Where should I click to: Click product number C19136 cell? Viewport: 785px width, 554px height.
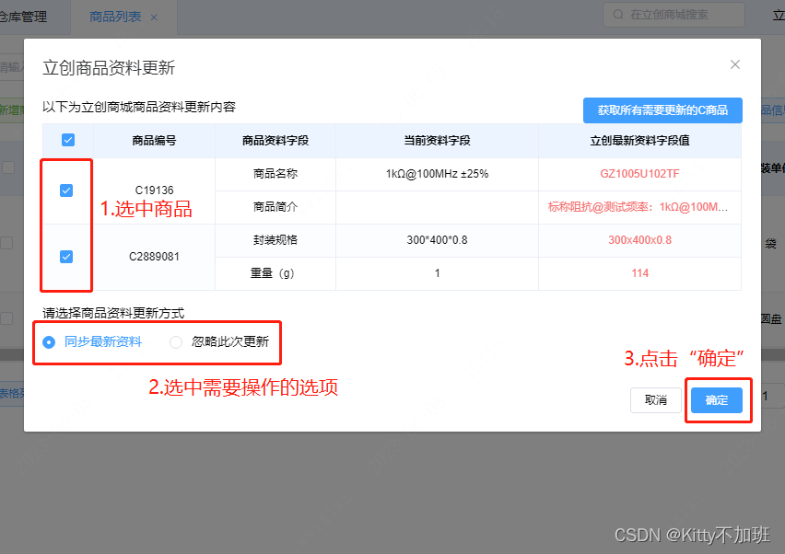coord(154,190)
